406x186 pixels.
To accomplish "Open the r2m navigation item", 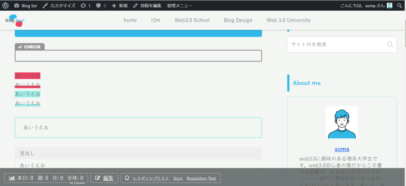I will tap(155, 20).
